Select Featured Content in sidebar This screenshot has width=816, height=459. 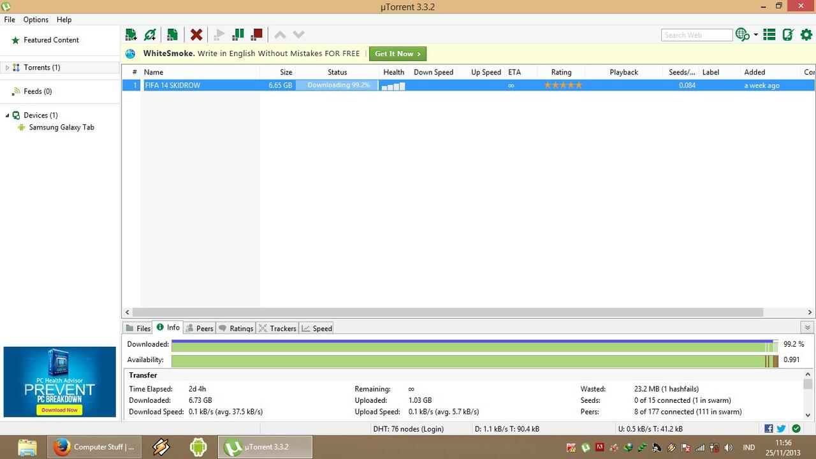click(x=51, y=40)
